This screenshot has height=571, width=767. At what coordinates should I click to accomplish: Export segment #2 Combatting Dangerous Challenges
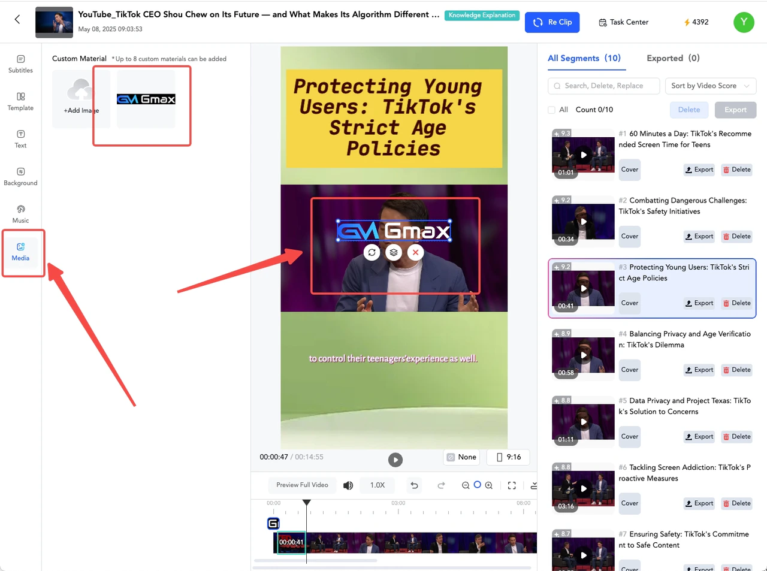click(699, 236)
